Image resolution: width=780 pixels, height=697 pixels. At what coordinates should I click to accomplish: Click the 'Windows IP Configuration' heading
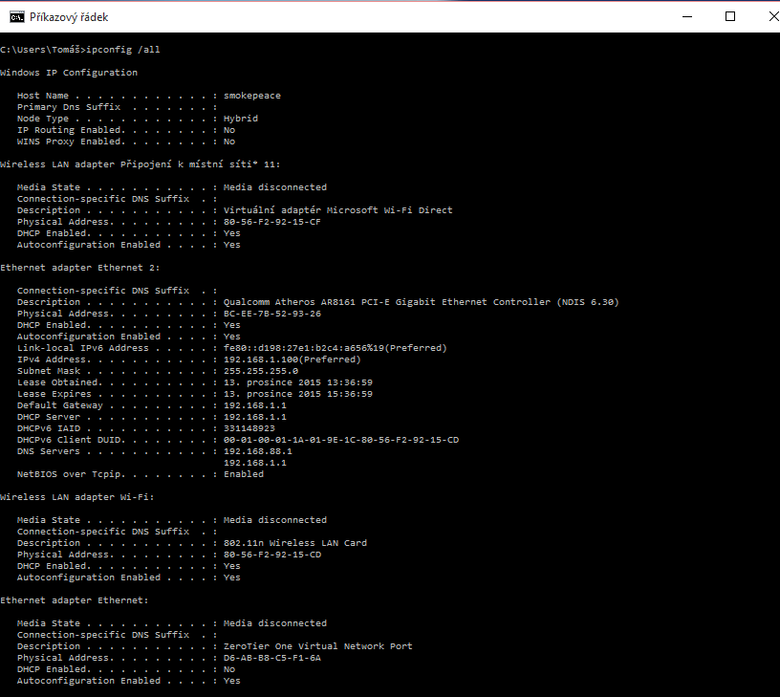[x=69, y=73]
